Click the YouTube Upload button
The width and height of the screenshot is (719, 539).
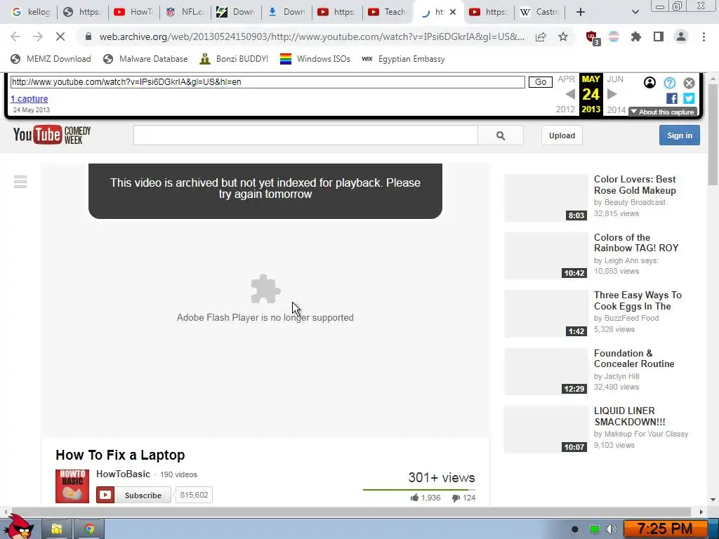562,135
